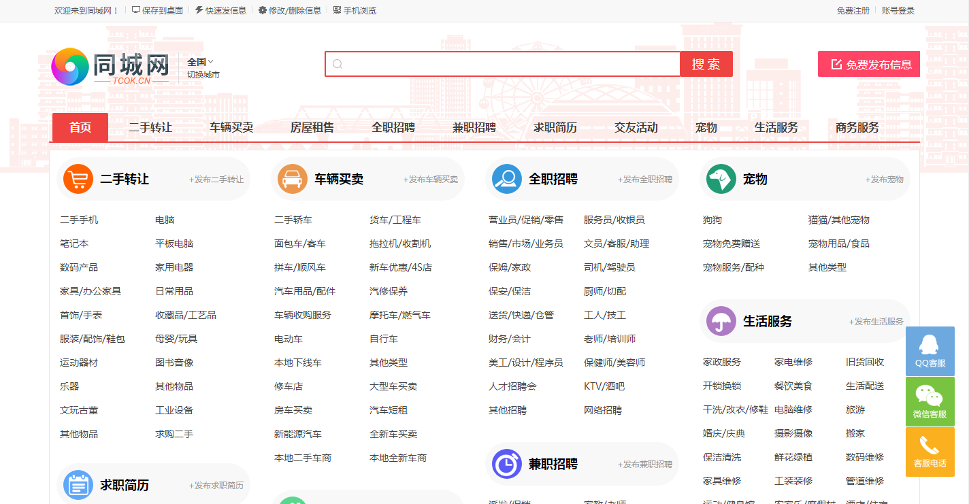Open the 交友活动 navigation tab
Screen dimensions: 969x504
[x=636, y=127]
